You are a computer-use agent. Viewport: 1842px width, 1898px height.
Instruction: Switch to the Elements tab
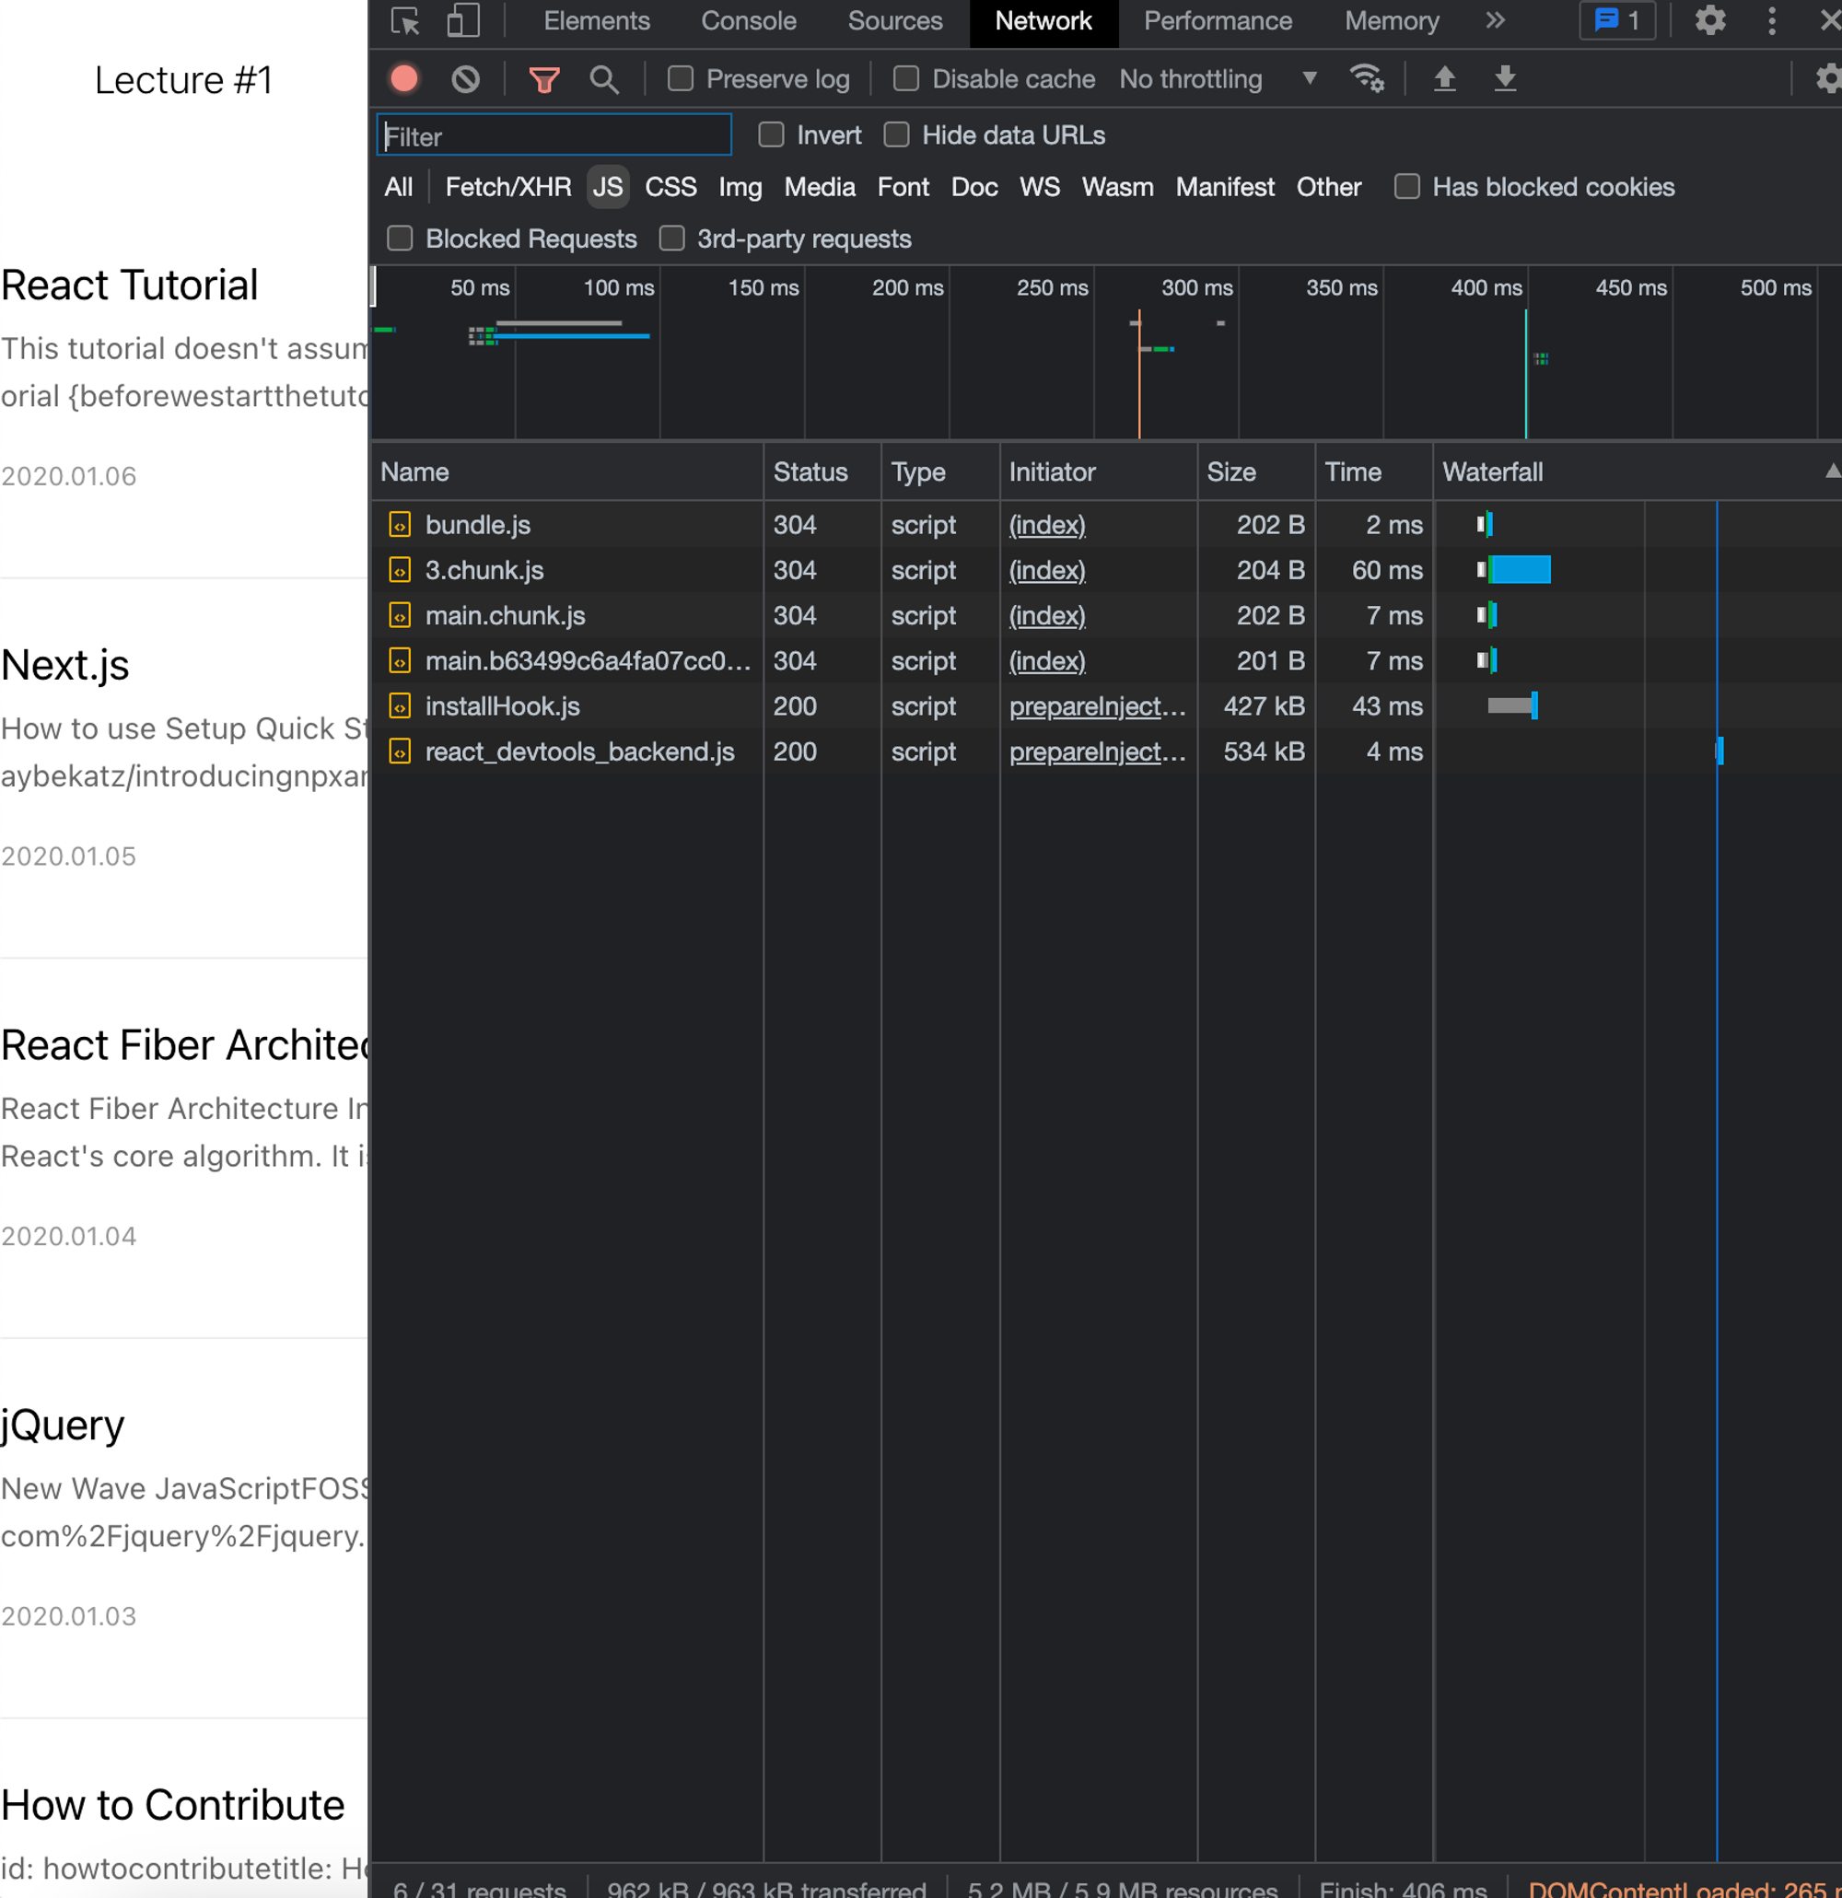click(597, 20)
